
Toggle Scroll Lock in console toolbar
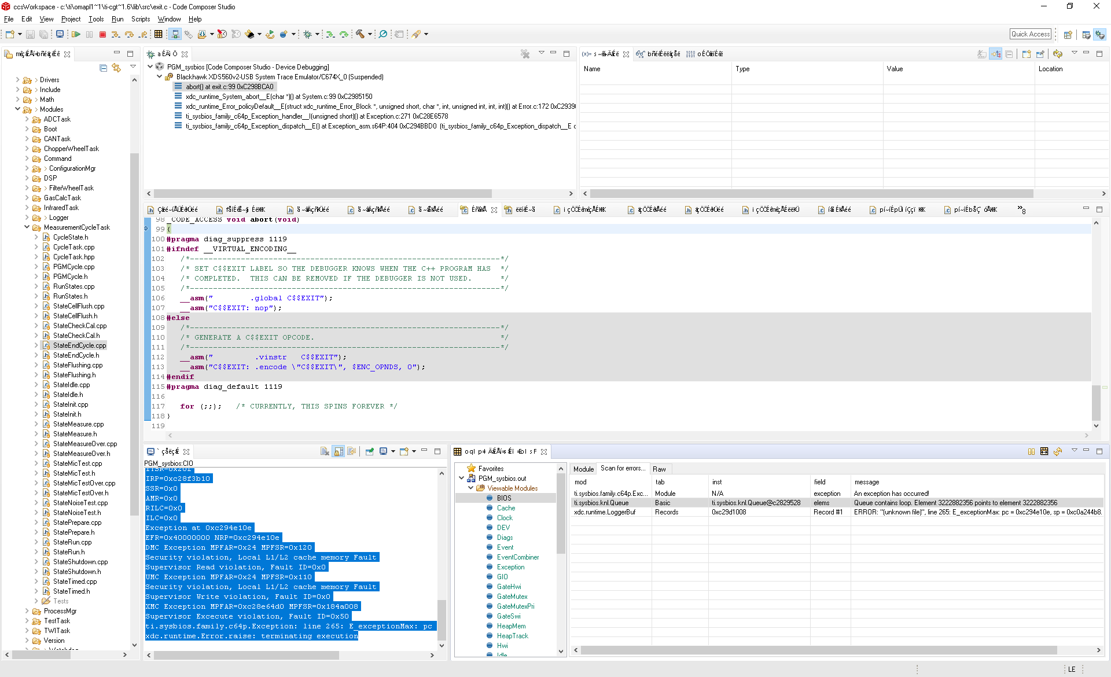point(339,451)
